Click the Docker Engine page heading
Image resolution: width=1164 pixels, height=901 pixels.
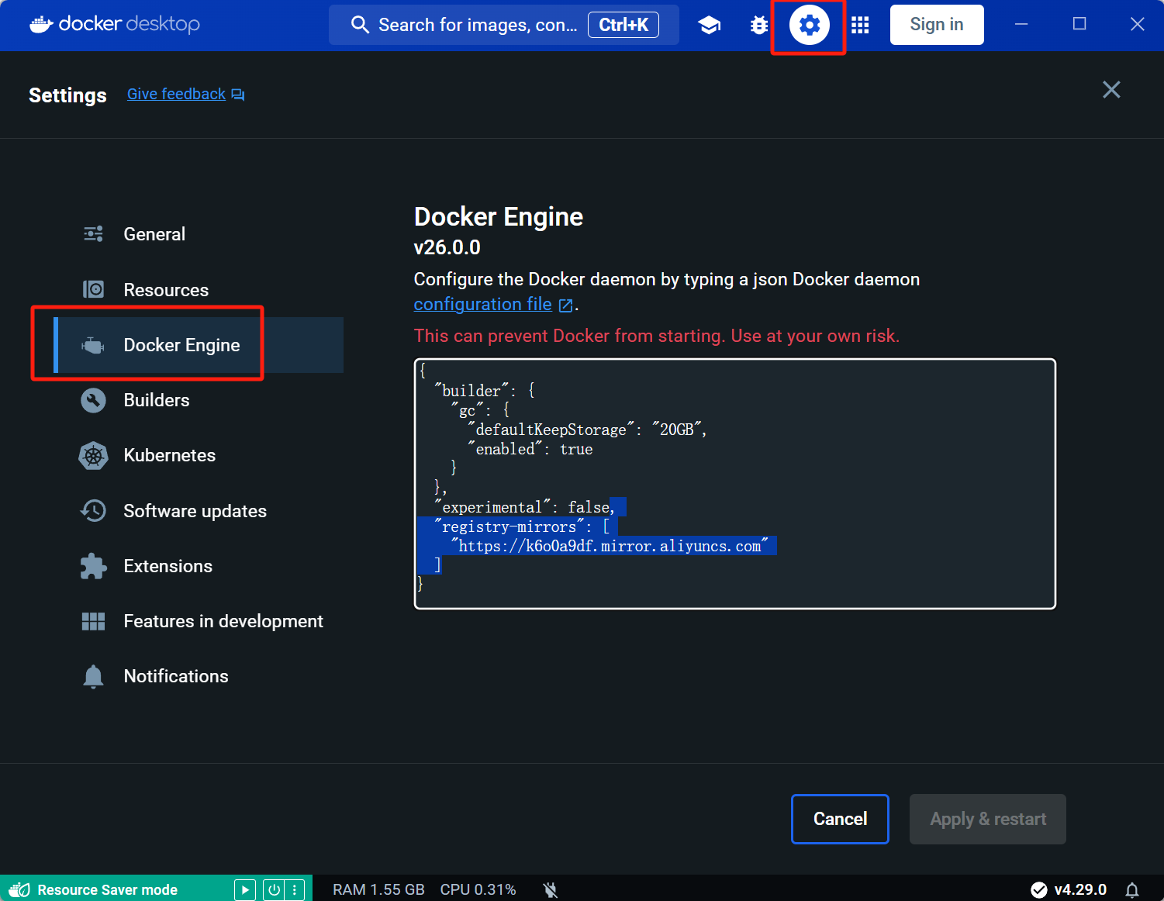498,216
